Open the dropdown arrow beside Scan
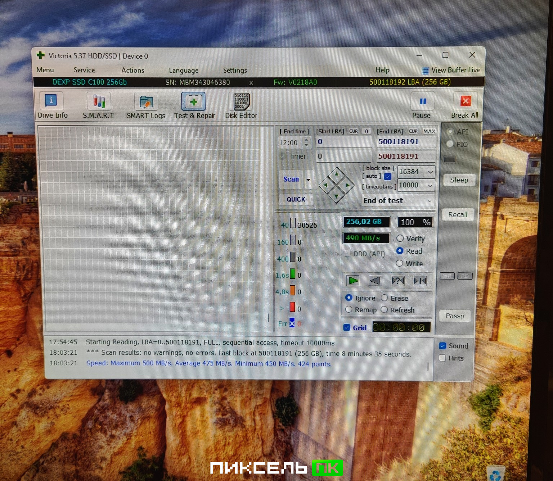The height and width of the screenshot is (481, 553). (308, 179)
